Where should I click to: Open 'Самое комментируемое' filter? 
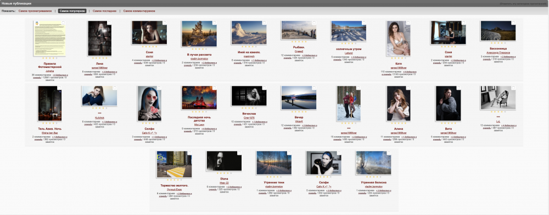[x=139, y=11]
